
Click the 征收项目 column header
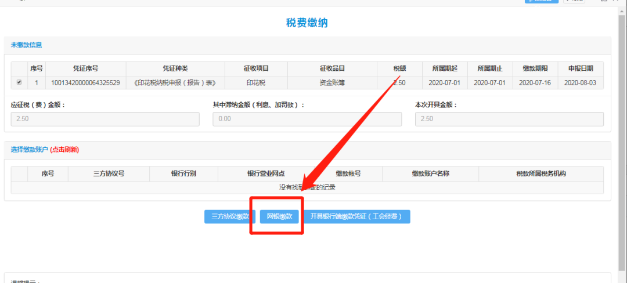coord(257,68)
